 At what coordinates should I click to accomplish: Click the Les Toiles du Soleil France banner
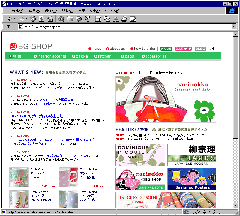[166, 200]
